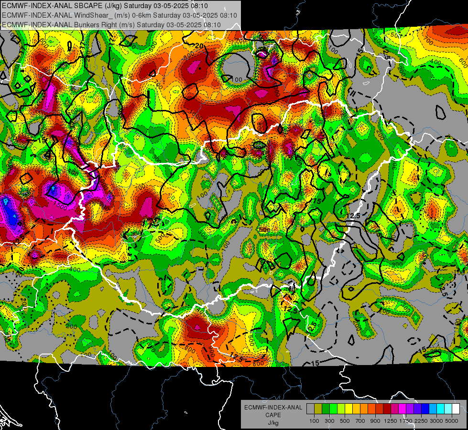This screenshot has height=430, width=468.
Task: Click the 900 tick label in legend
Action: [375, 421]
